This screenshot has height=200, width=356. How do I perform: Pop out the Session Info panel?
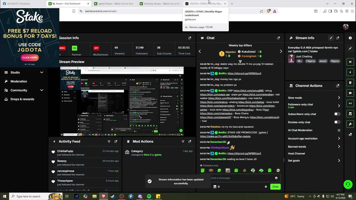click(x=190, y=38)
